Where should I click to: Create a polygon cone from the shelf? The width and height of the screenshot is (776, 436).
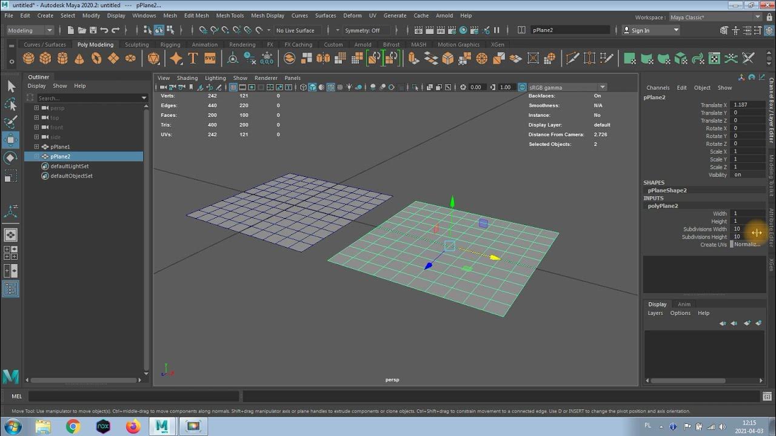click(x=79, y=58)
